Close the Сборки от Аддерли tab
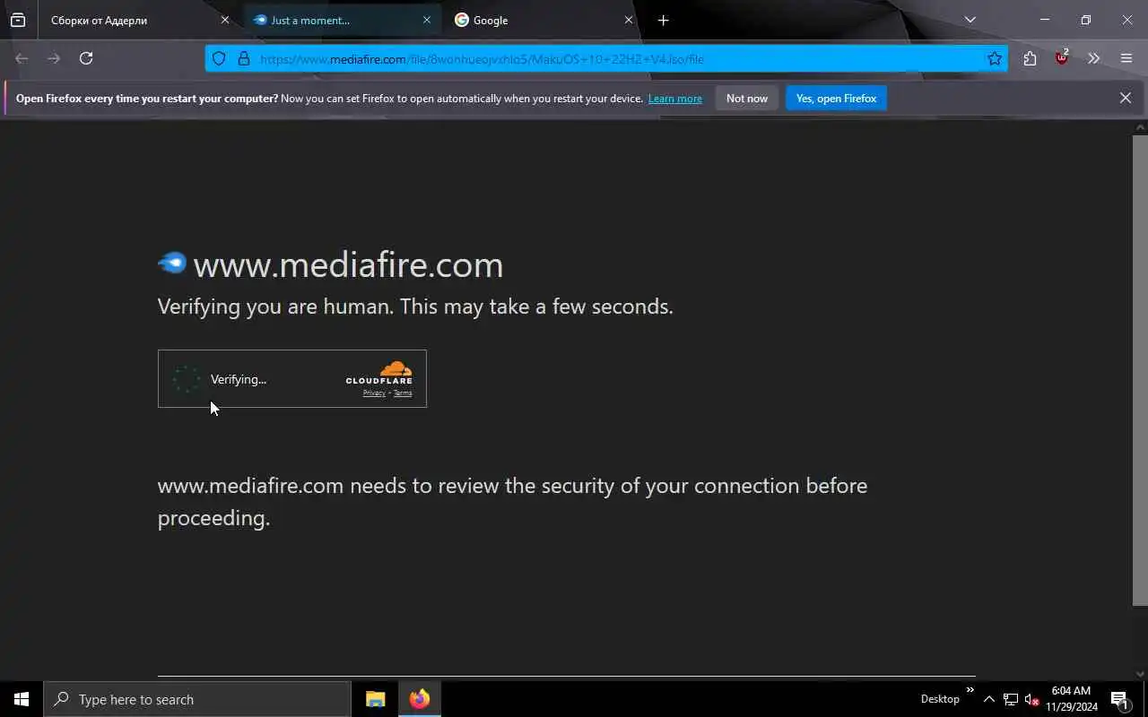This screenshot has height=717, width=1148. click(x=225, y=20)
